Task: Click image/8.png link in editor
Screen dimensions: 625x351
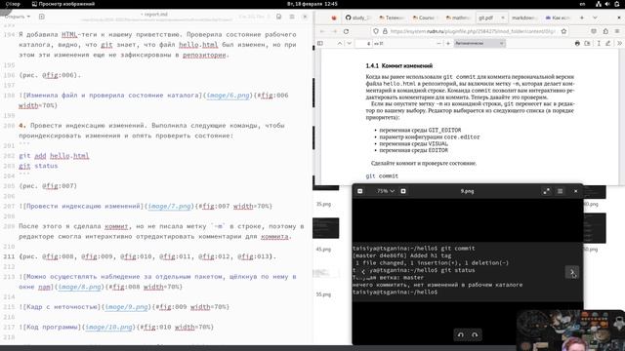Action: pos(80,287)
